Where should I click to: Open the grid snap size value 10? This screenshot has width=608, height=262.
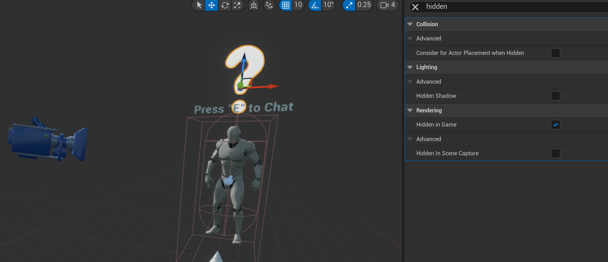[298, 5]
